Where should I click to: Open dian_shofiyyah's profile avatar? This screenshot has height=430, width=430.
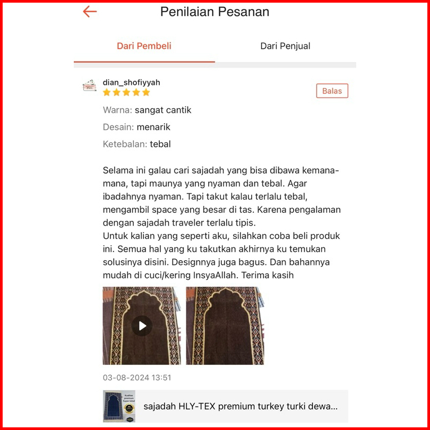89,85
